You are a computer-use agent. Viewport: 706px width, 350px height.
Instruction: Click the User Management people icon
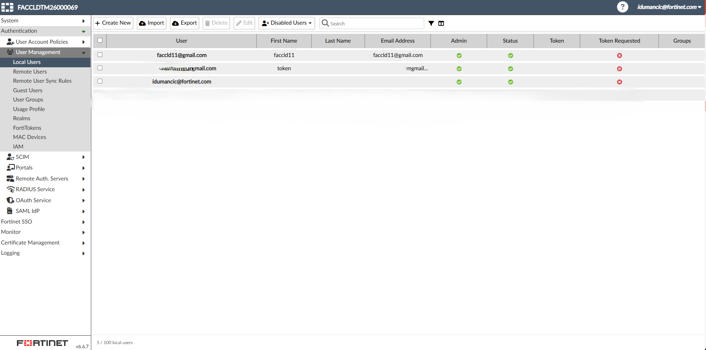(10, 52)
